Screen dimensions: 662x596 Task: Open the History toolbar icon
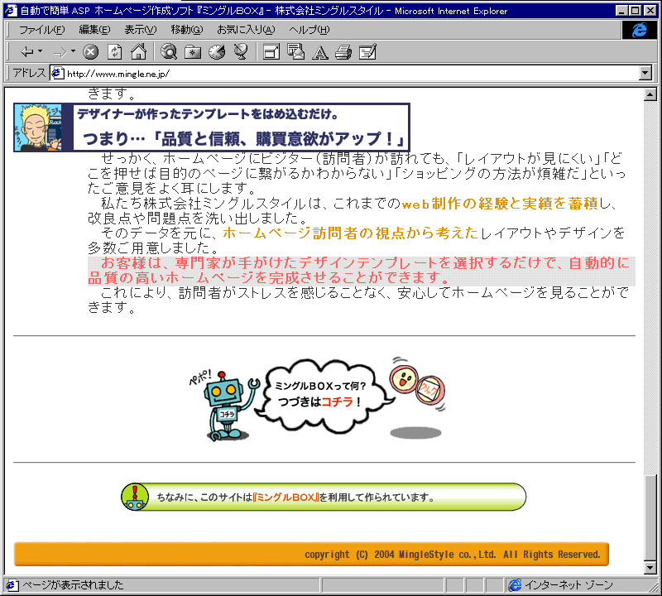point(217,52)
